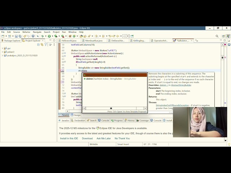Click the Save toolbar icon
Viewport: 231px width, 173px height.
[16, 36]
